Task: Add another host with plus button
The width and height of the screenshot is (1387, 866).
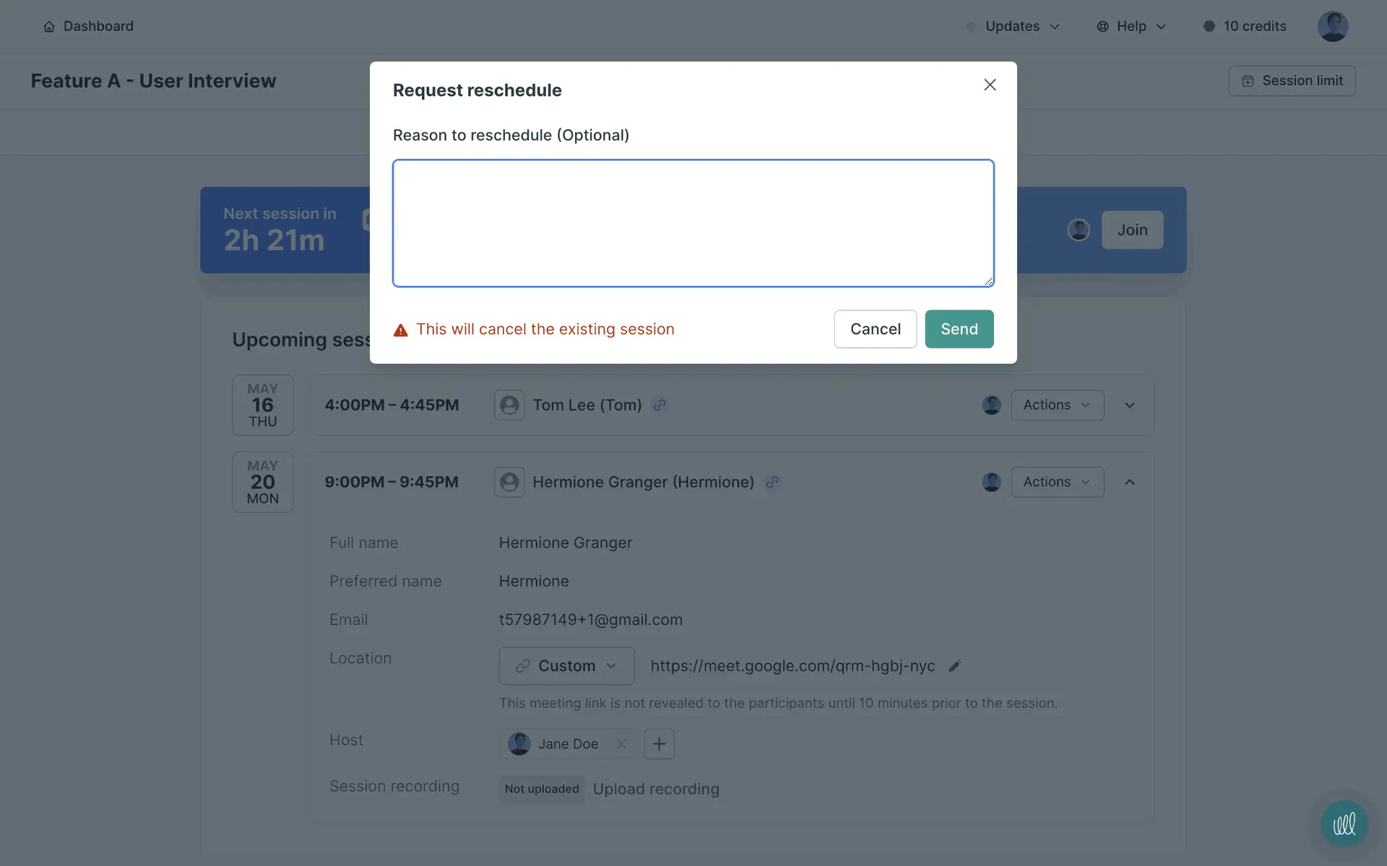Action: [x=659, y=744]
